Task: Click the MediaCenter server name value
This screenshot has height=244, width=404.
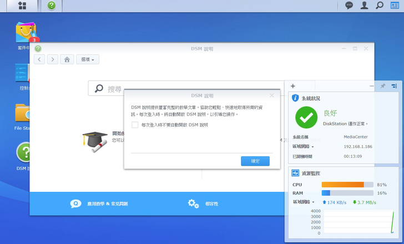Action: pos(356,137)
